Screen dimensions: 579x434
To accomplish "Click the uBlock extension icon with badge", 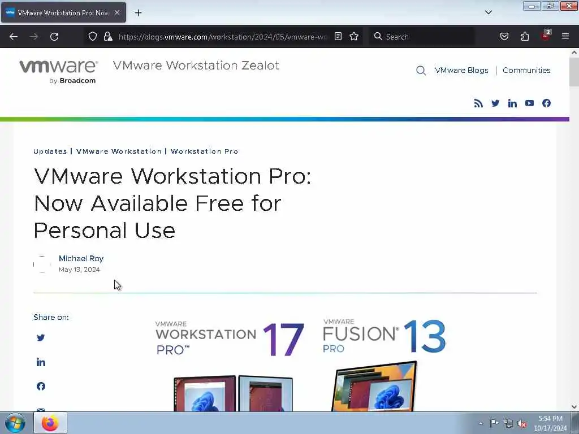I will pyautogui.click(x=546, y=36).
